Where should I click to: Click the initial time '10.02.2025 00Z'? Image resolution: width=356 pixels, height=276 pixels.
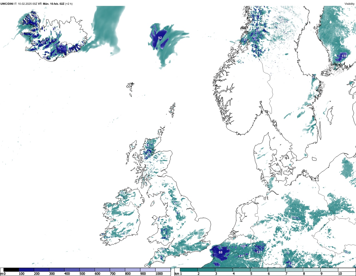coord(28,4)
